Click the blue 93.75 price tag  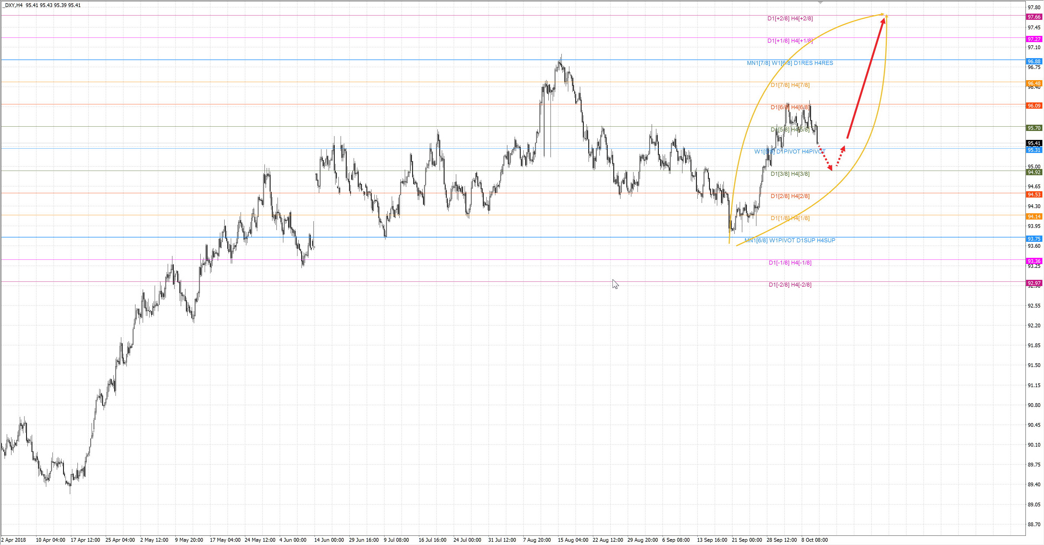(x=1034, y=239)
